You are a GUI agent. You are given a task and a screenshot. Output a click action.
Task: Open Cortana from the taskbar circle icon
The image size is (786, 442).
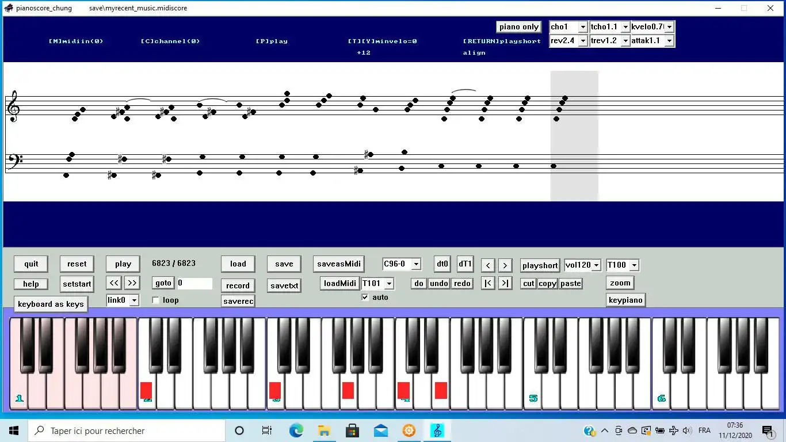tap(239, 430)
